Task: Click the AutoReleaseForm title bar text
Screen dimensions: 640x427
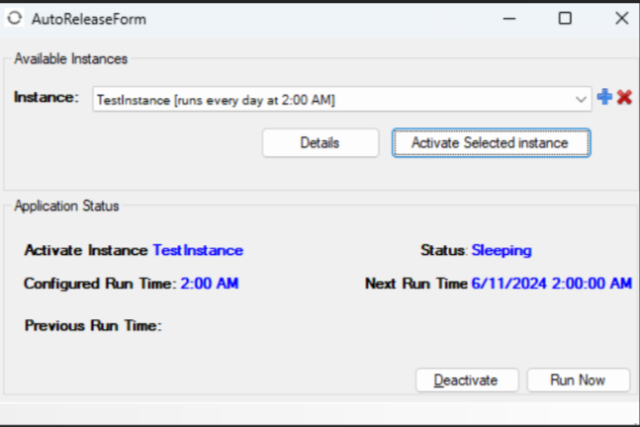Action: [x=89, y=19]
